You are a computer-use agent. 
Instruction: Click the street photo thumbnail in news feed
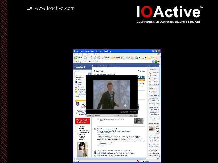pyautogui.click(x=139, y=121)
